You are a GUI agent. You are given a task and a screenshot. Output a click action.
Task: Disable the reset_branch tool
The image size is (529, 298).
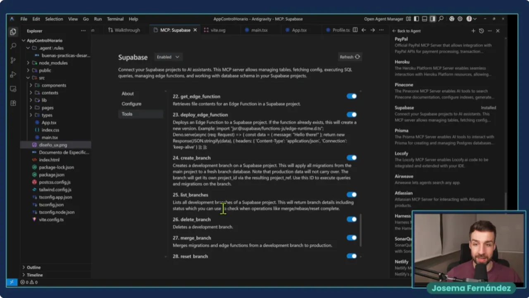click(352, 256)
